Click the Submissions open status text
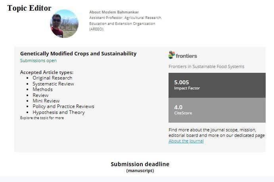 [x=38, y=61]
